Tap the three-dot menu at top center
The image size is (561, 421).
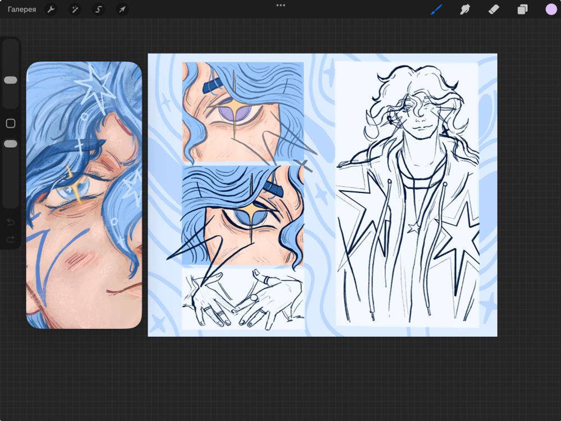(x=281, y=6)
